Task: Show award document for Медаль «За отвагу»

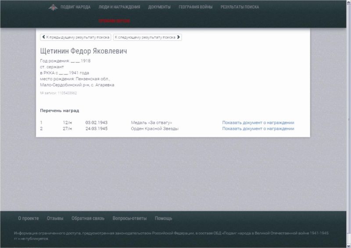Action: (x=258, y=122)
